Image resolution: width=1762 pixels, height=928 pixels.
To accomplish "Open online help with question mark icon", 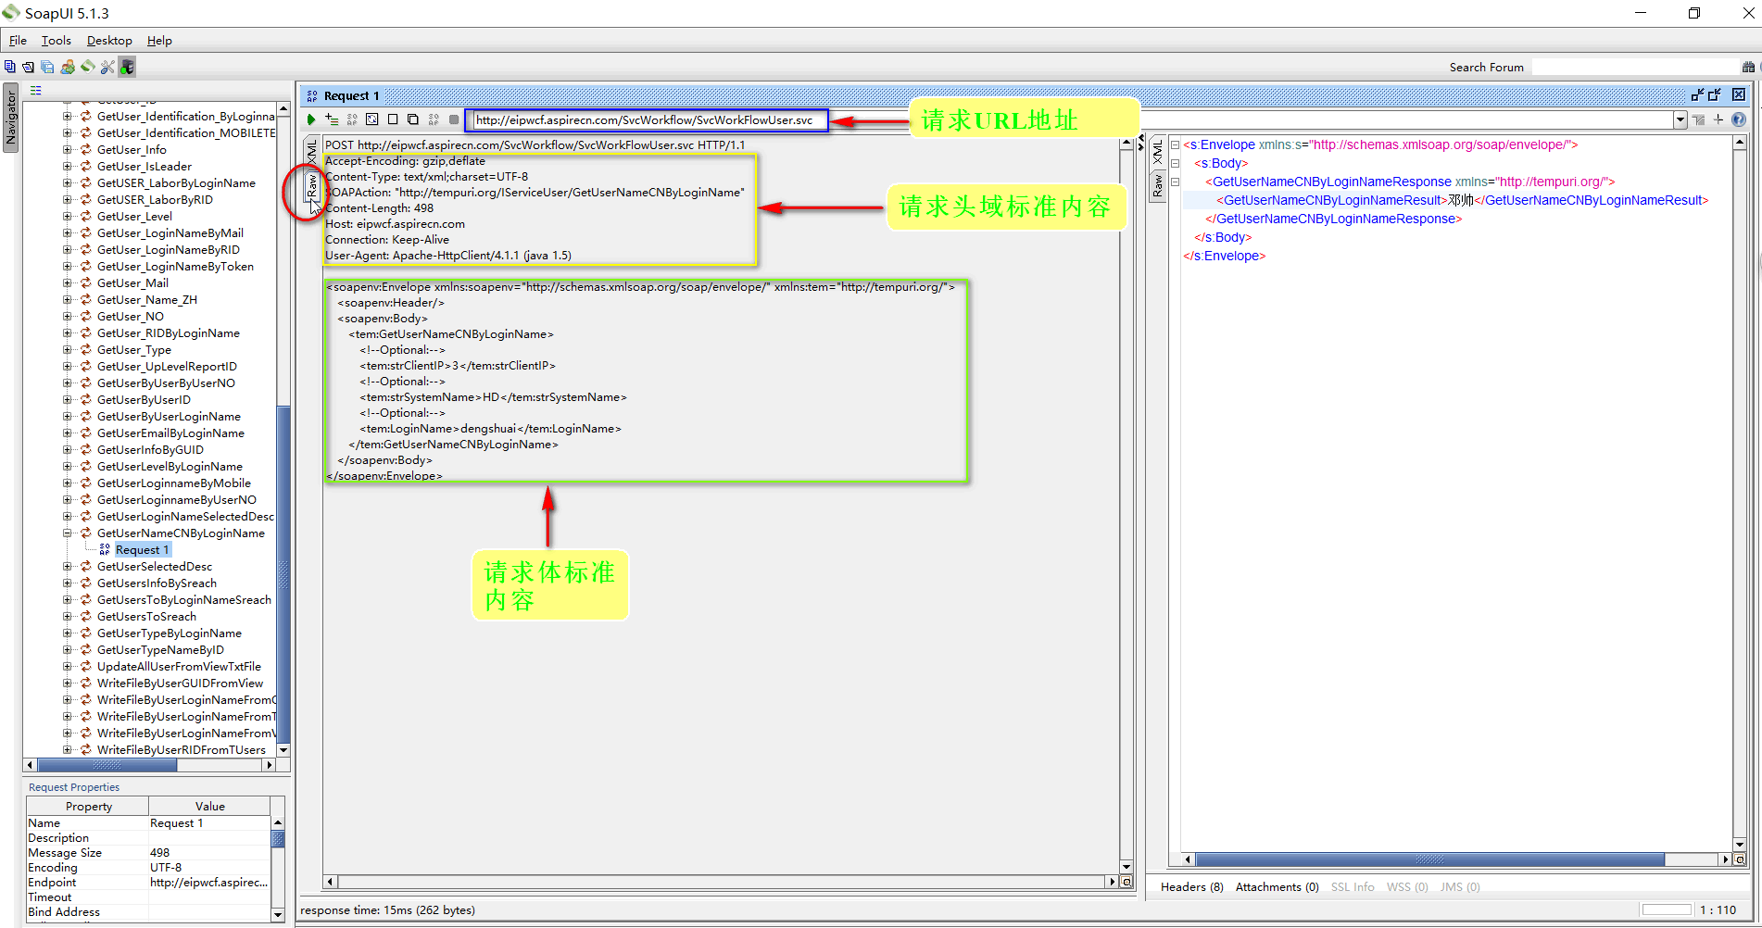I will [1739, 119].
